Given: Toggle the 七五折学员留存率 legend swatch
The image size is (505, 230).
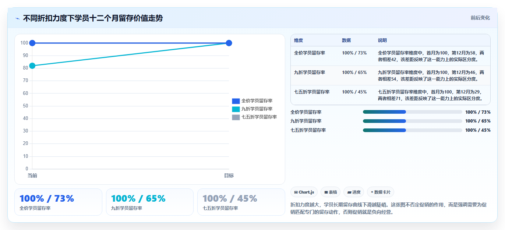Looking at the screenshot, I should pos(236,117).
